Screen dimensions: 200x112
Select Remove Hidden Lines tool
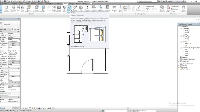(x=37, y=9)
